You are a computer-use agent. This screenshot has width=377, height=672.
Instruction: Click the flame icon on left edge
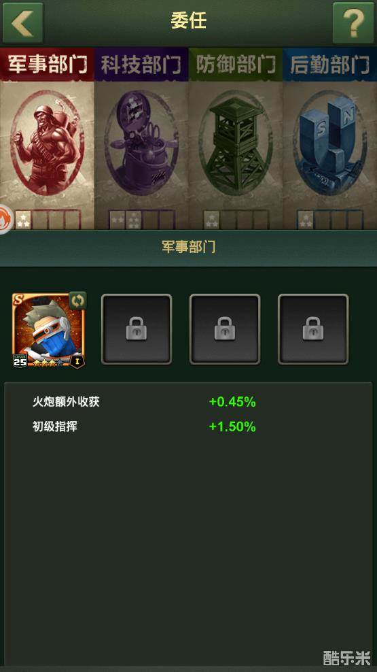pos(5,219)
